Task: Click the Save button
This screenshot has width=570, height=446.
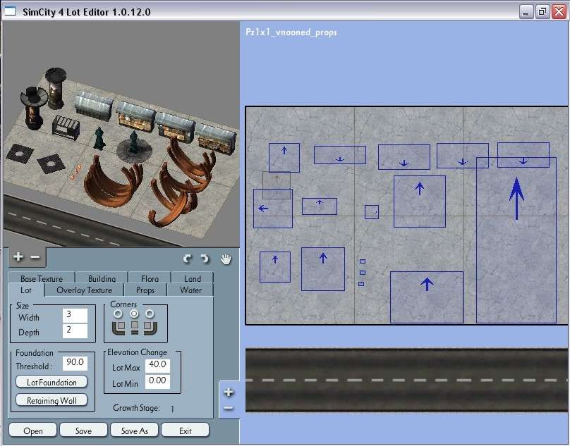Action: pyautogui.click(x=83, y=430)
